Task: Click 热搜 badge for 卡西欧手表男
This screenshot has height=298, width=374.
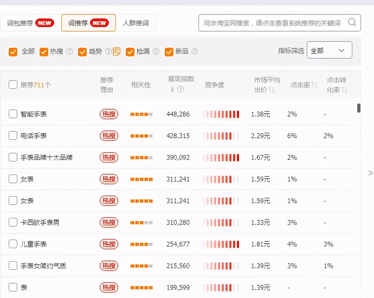Action: [x=109, y=222]
